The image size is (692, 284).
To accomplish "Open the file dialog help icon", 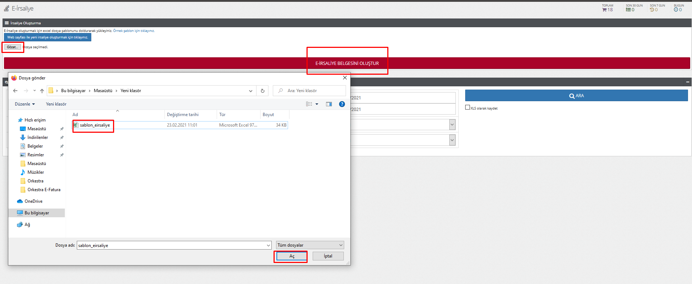I will coord(342,104).
